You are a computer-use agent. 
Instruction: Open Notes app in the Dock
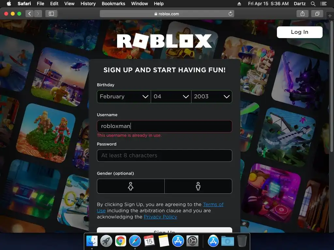tap(164, 241)
